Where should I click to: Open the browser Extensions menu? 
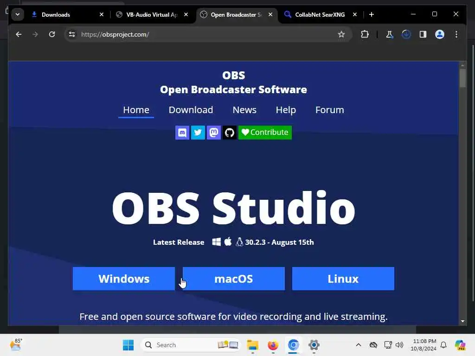(x=365, y=34)
